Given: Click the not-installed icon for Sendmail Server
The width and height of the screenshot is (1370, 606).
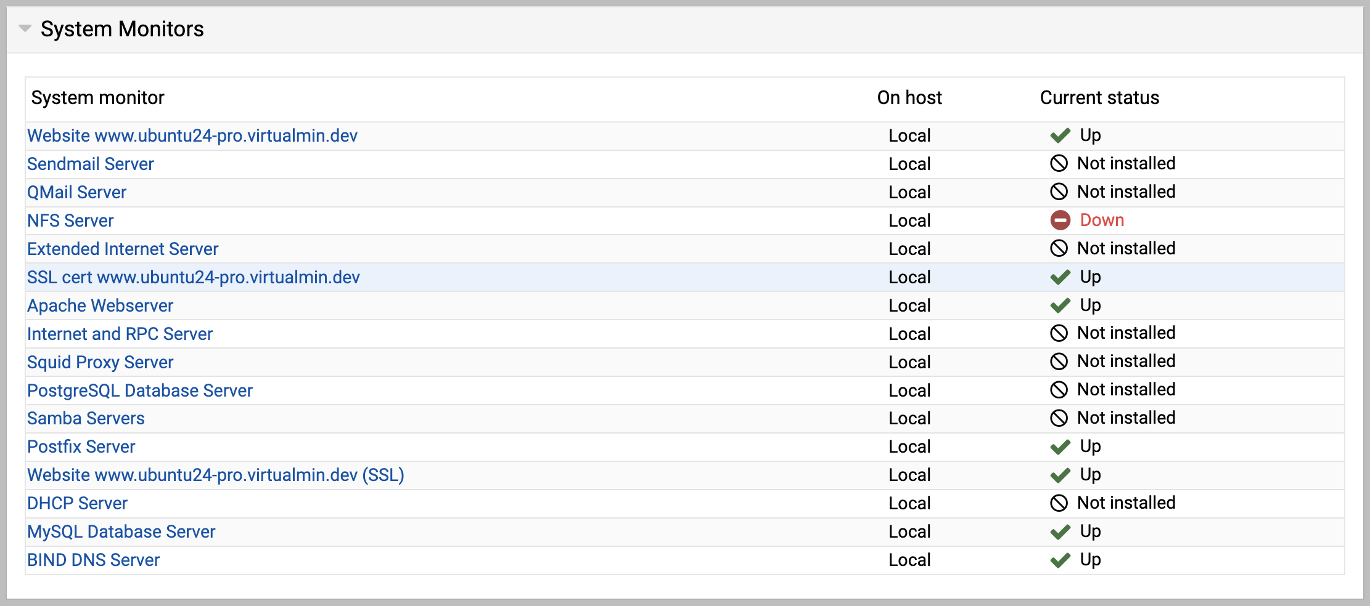Looking at the screenshot, I should 1059,163.
